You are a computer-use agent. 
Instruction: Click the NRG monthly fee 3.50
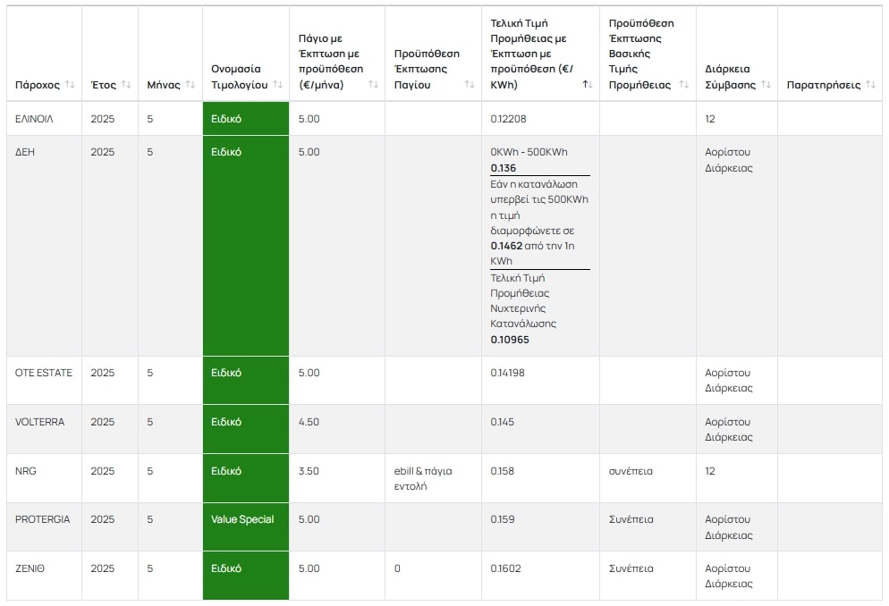pyautogui.click(x=309, y=471)
